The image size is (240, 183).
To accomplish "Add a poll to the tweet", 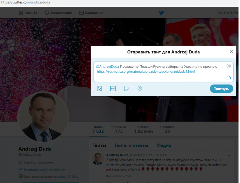I will click(126, 88).
